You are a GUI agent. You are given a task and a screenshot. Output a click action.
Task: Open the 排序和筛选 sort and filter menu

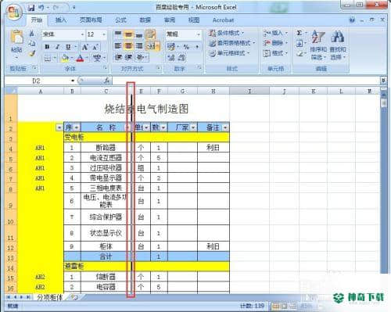pyautogui.click(x=318, y=45)
